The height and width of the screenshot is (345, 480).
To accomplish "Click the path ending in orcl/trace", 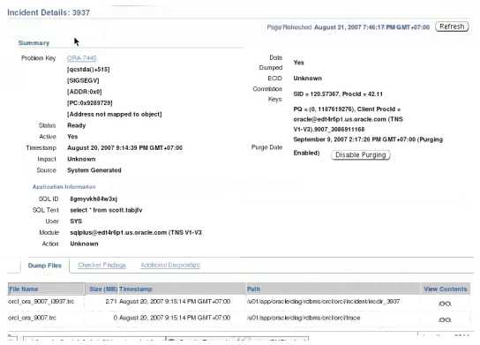I will (x=304, y=318).
